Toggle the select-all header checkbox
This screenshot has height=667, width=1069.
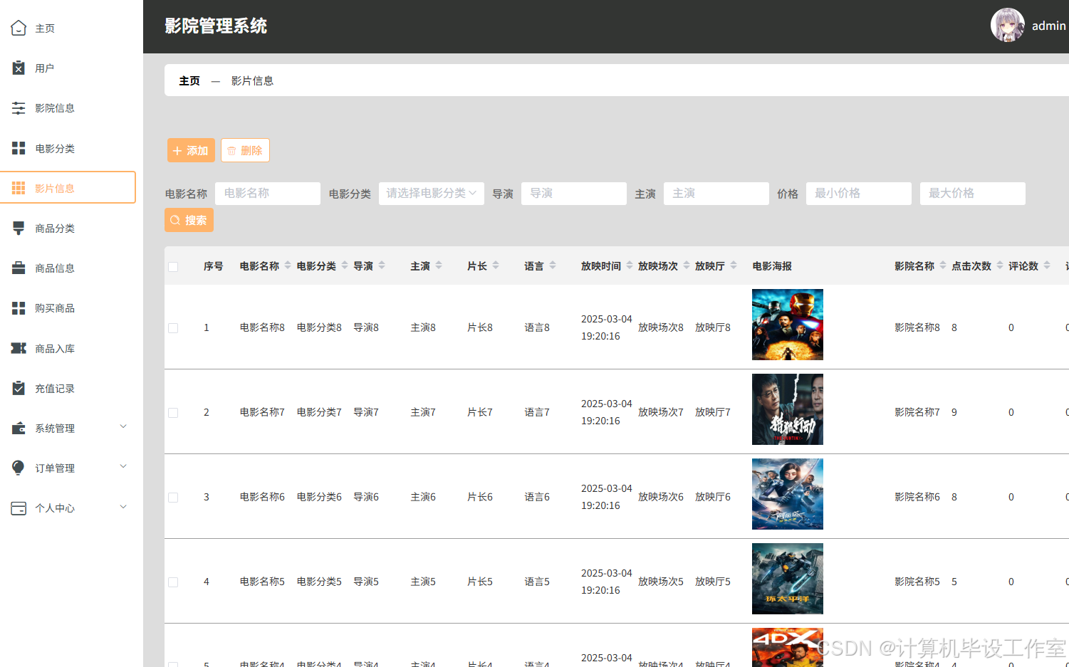(x=173, y=267)
